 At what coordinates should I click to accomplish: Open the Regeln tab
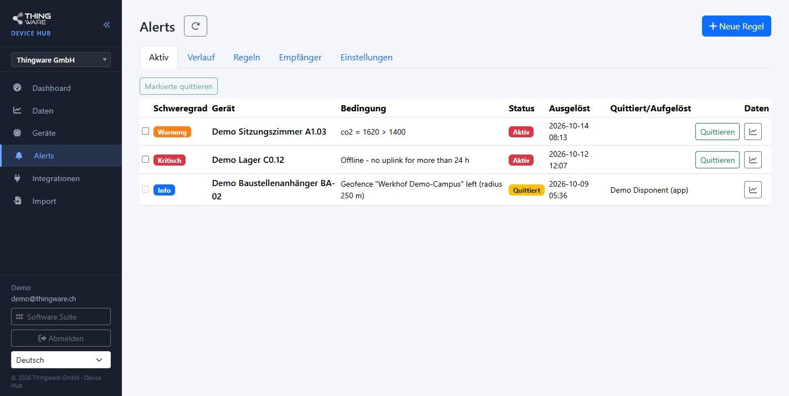(x=247, y=57)
